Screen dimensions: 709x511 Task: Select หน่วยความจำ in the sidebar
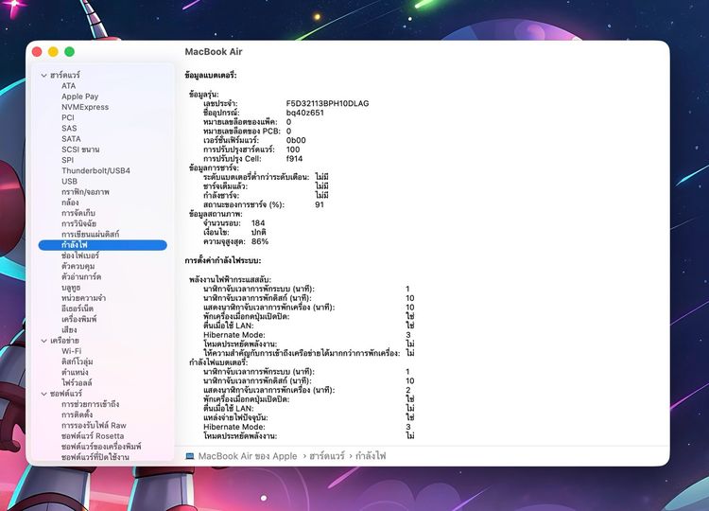coord(83,298)
